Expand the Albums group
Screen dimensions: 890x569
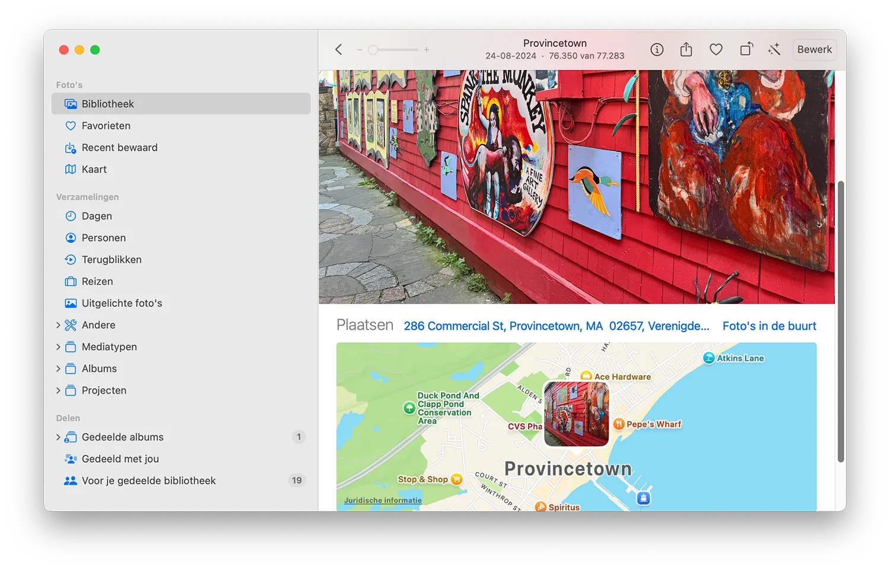[x=58, y=369]
